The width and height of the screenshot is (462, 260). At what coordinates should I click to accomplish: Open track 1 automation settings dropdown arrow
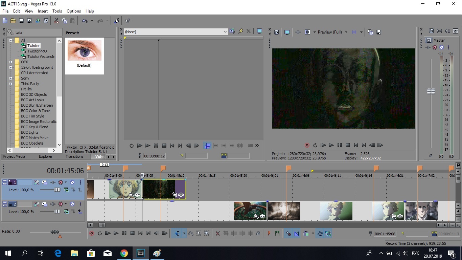(66, 182)
